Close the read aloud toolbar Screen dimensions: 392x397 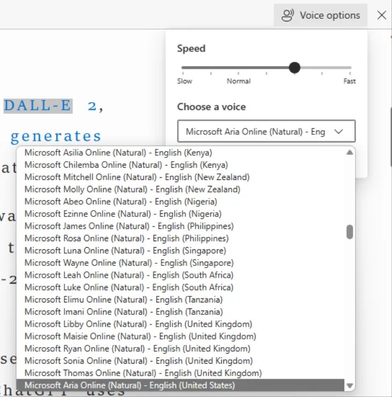(382, 15)
